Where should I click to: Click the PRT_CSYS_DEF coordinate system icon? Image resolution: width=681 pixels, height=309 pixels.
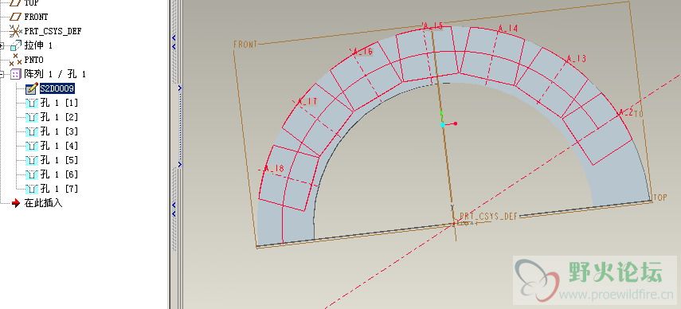click(x=16, y=31)
